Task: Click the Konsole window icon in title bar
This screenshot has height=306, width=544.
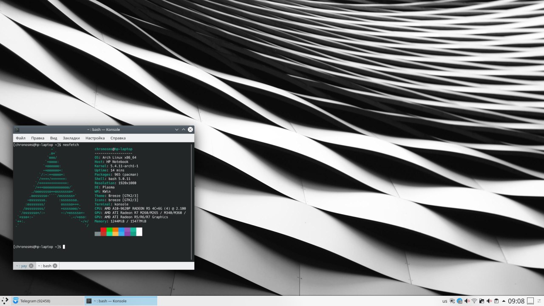Action: point(17,130)
